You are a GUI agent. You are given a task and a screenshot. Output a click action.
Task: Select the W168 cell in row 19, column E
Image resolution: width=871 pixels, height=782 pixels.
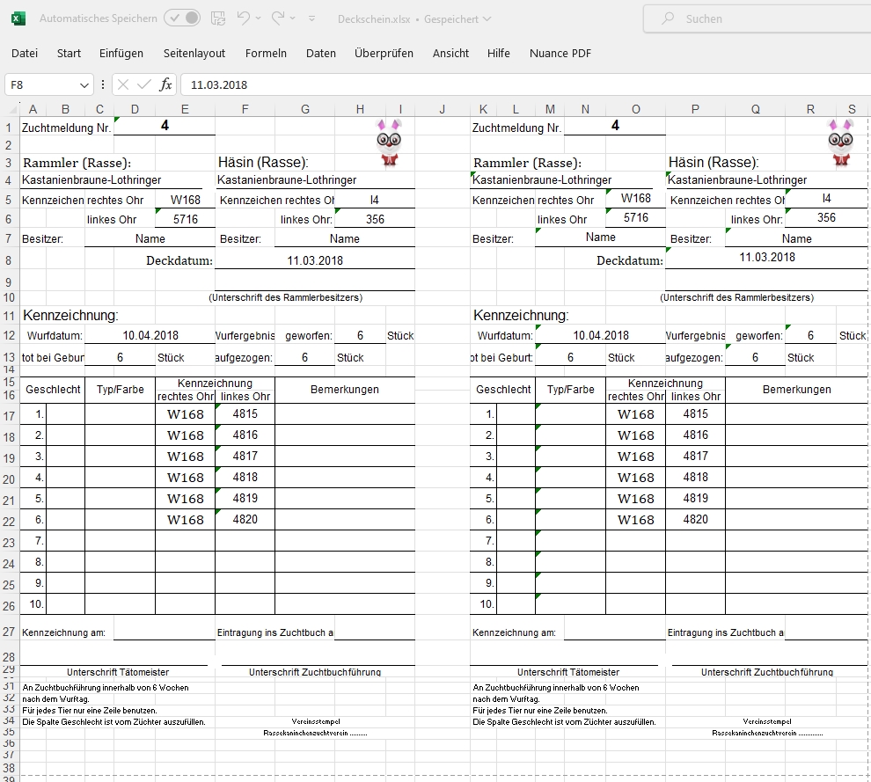[186, 457]
